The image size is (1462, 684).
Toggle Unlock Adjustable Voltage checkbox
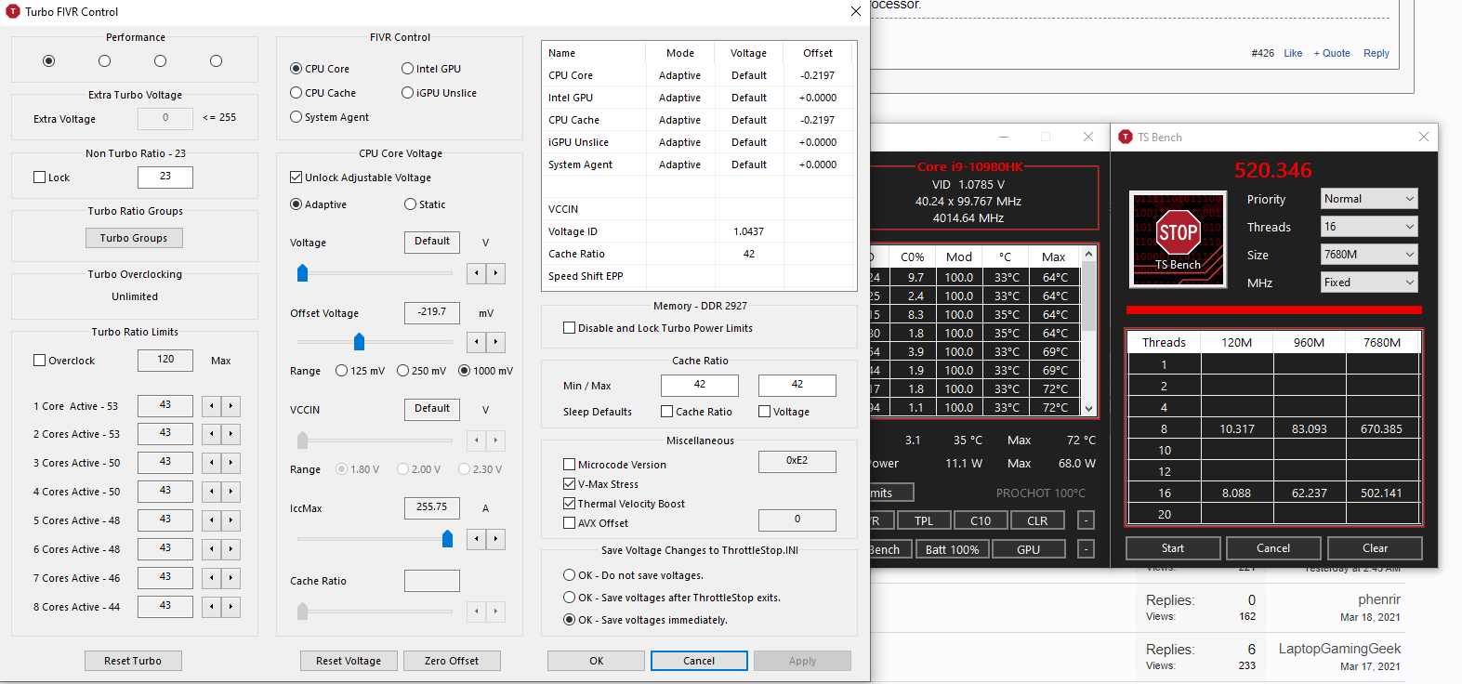361,178
